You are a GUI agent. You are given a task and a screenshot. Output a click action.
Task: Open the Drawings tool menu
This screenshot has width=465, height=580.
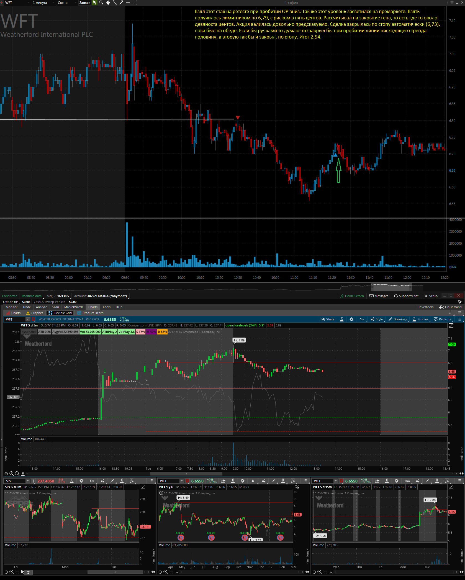tap(398, 319)
